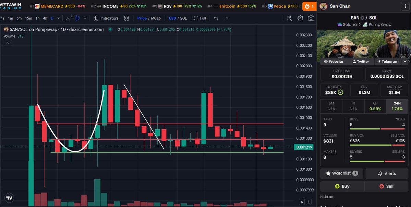Toggle Full screen chart mode
The width and height of the screenshot is (411, 207).
click(x=200, y=18)
